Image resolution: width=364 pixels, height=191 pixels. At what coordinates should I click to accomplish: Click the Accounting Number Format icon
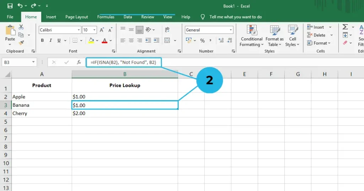pyautogui.click(x=189, y=40)
